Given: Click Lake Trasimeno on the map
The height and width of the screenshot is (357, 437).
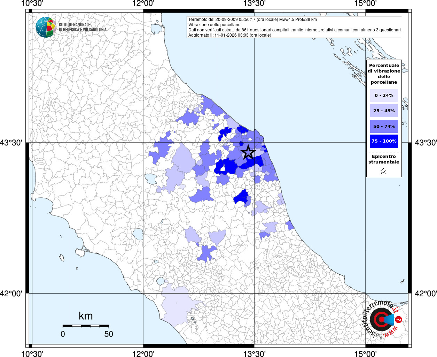Looking at the screenshot, I should [151, 178].
